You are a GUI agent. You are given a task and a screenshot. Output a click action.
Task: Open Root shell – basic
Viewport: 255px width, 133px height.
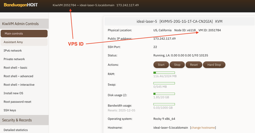[x=15, y=68]
